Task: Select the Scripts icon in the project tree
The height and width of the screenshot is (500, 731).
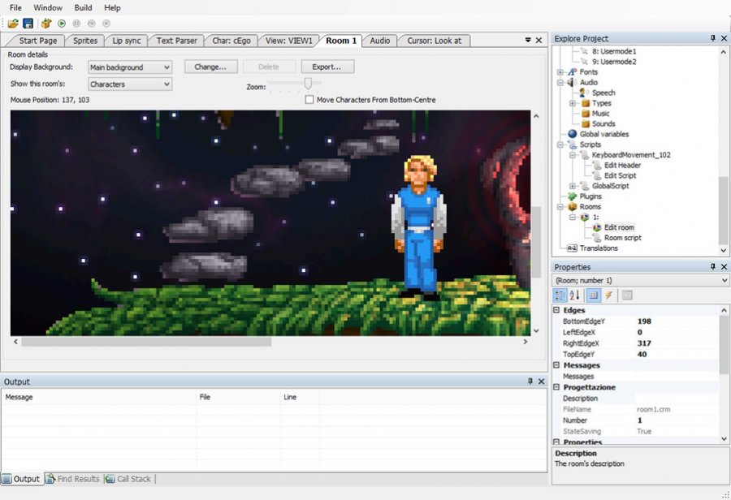Action: pyautogui.click(x=573, y=144)
